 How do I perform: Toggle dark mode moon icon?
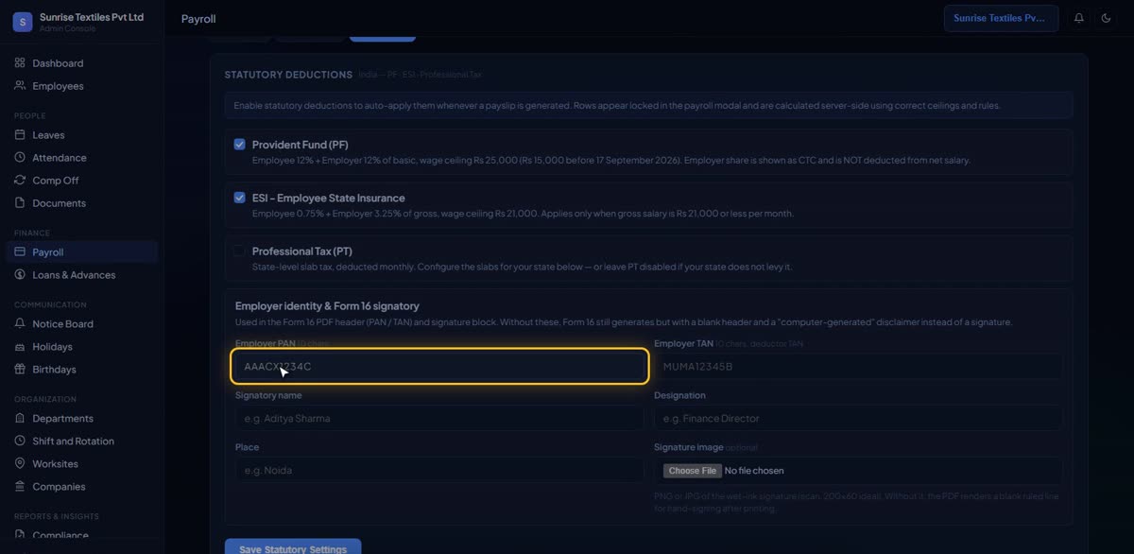click(1107, 18)
